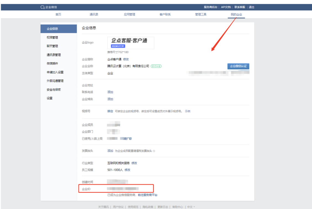The height and width of the screenshot is (209, 312).
Task: Click 修改 next to 互联网和相关服务
Action: (134, 163)
